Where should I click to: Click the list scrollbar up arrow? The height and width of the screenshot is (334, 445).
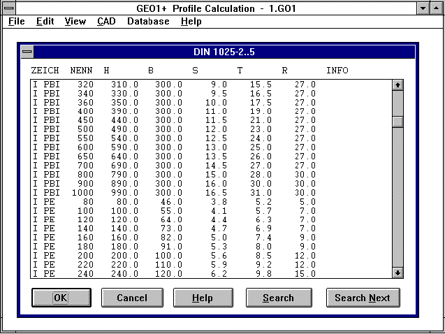(397, 85)
